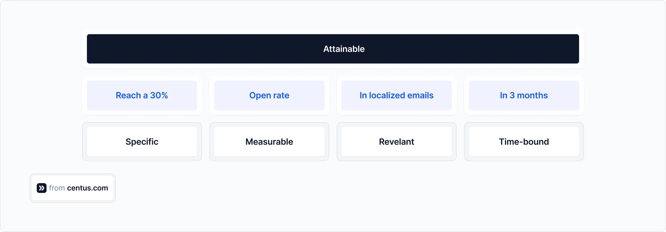Image resolution: width=666 pixels, height=232 pixels.
Task: Click the "Attainable" title text
Action: 344,49
